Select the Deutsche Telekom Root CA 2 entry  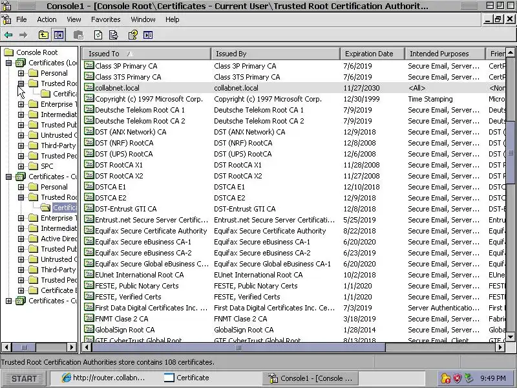(140, 121)
